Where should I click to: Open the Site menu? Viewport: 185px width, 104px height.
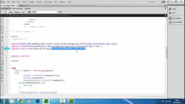point(56,2)
